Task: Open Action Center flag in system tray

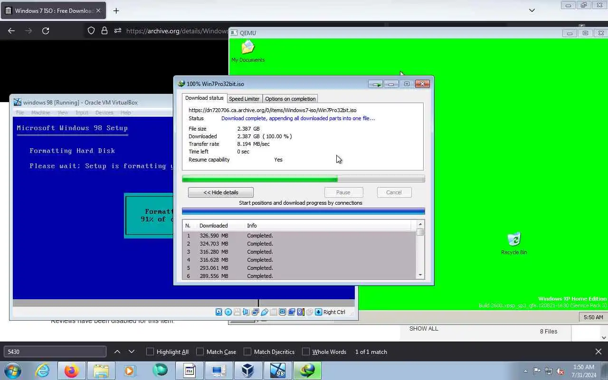Action: coord(537,371)
